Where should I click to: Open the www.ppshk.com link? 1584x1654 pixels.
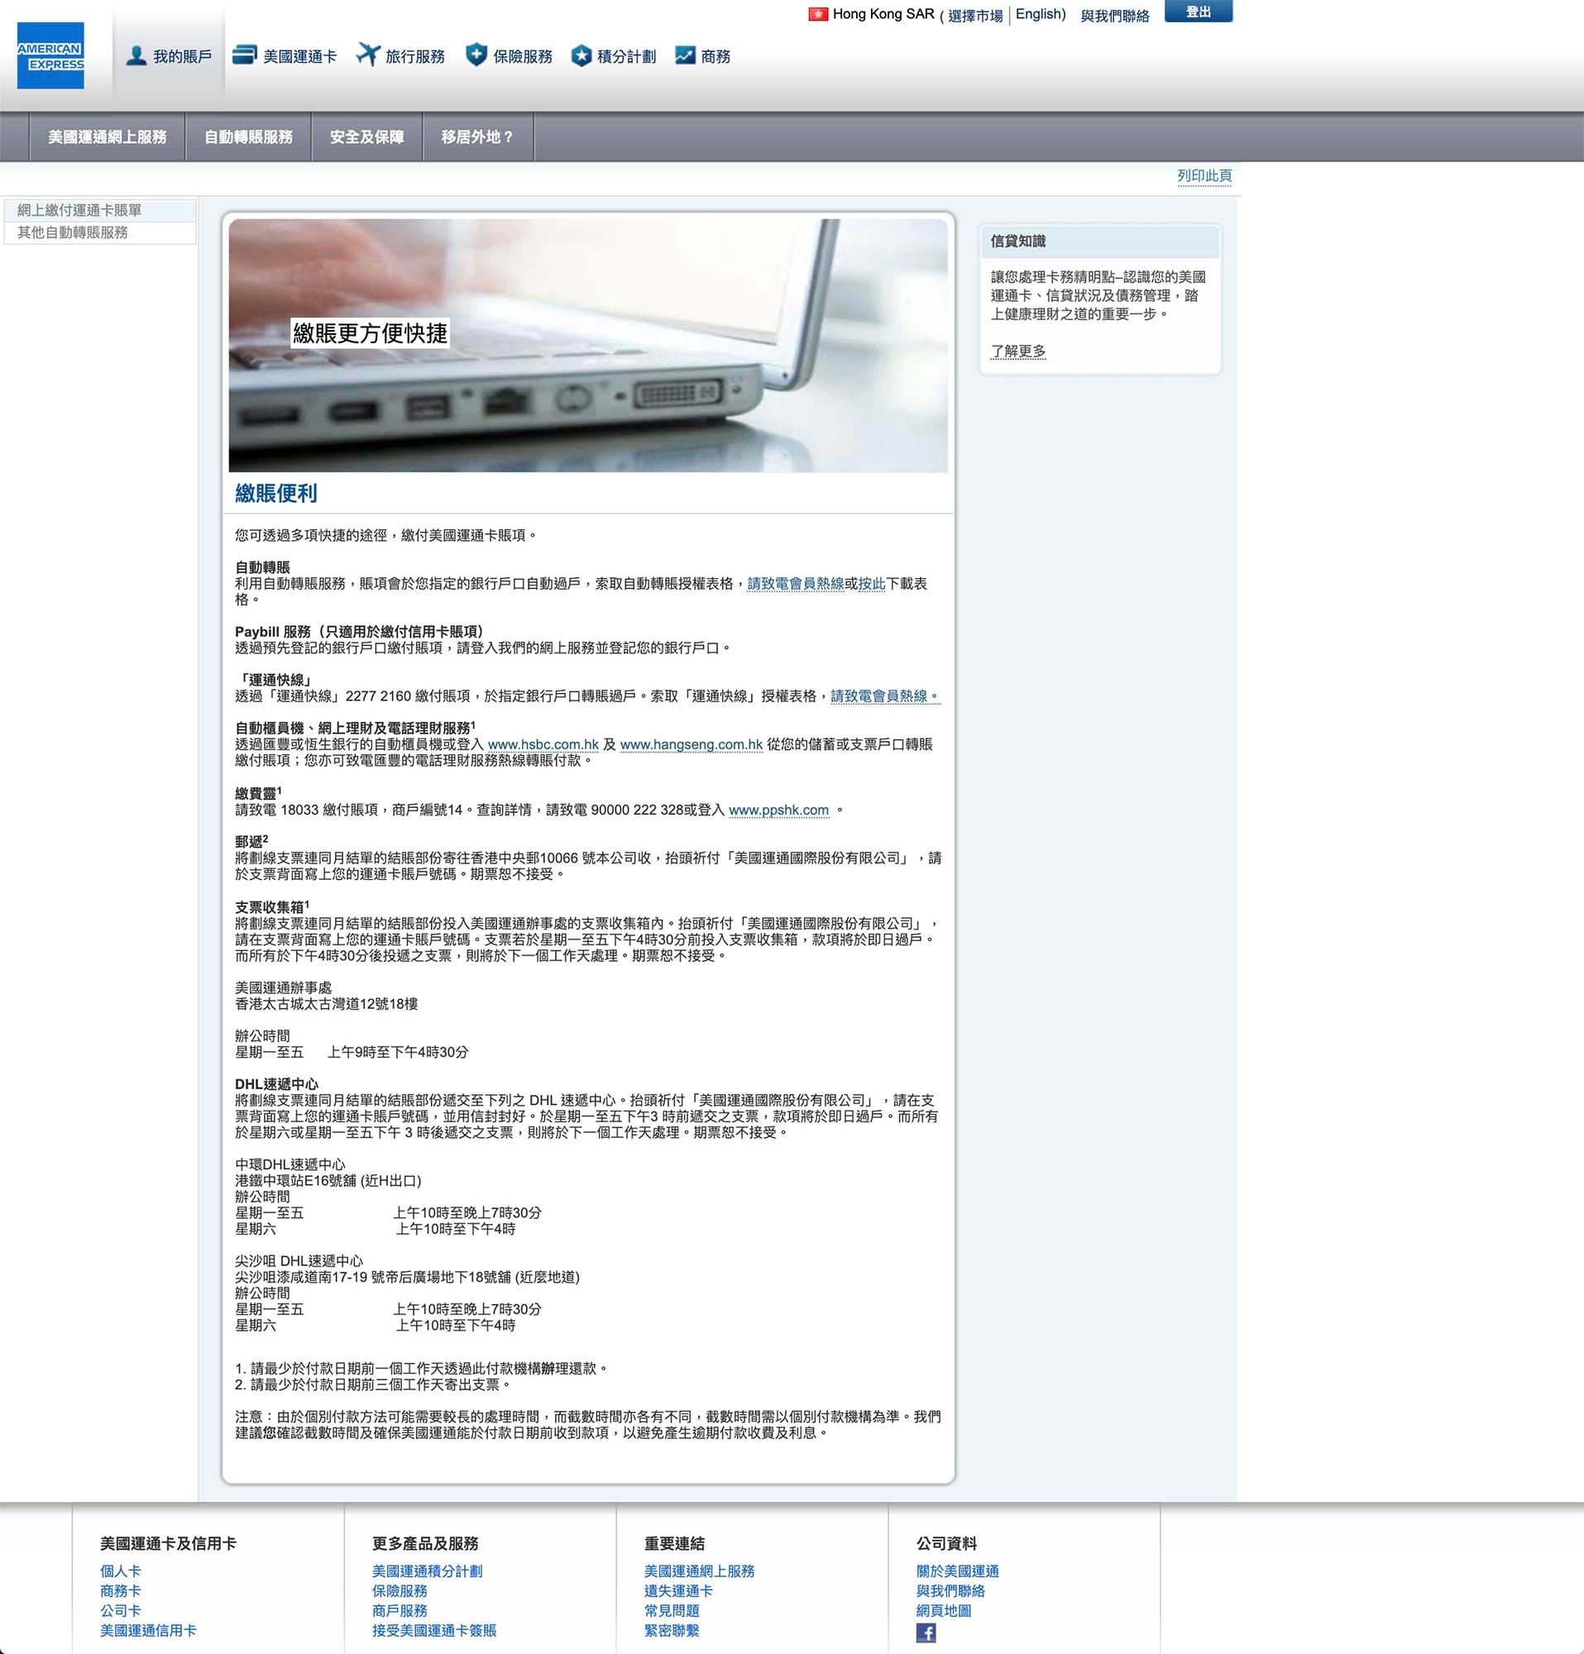point(778,810)
